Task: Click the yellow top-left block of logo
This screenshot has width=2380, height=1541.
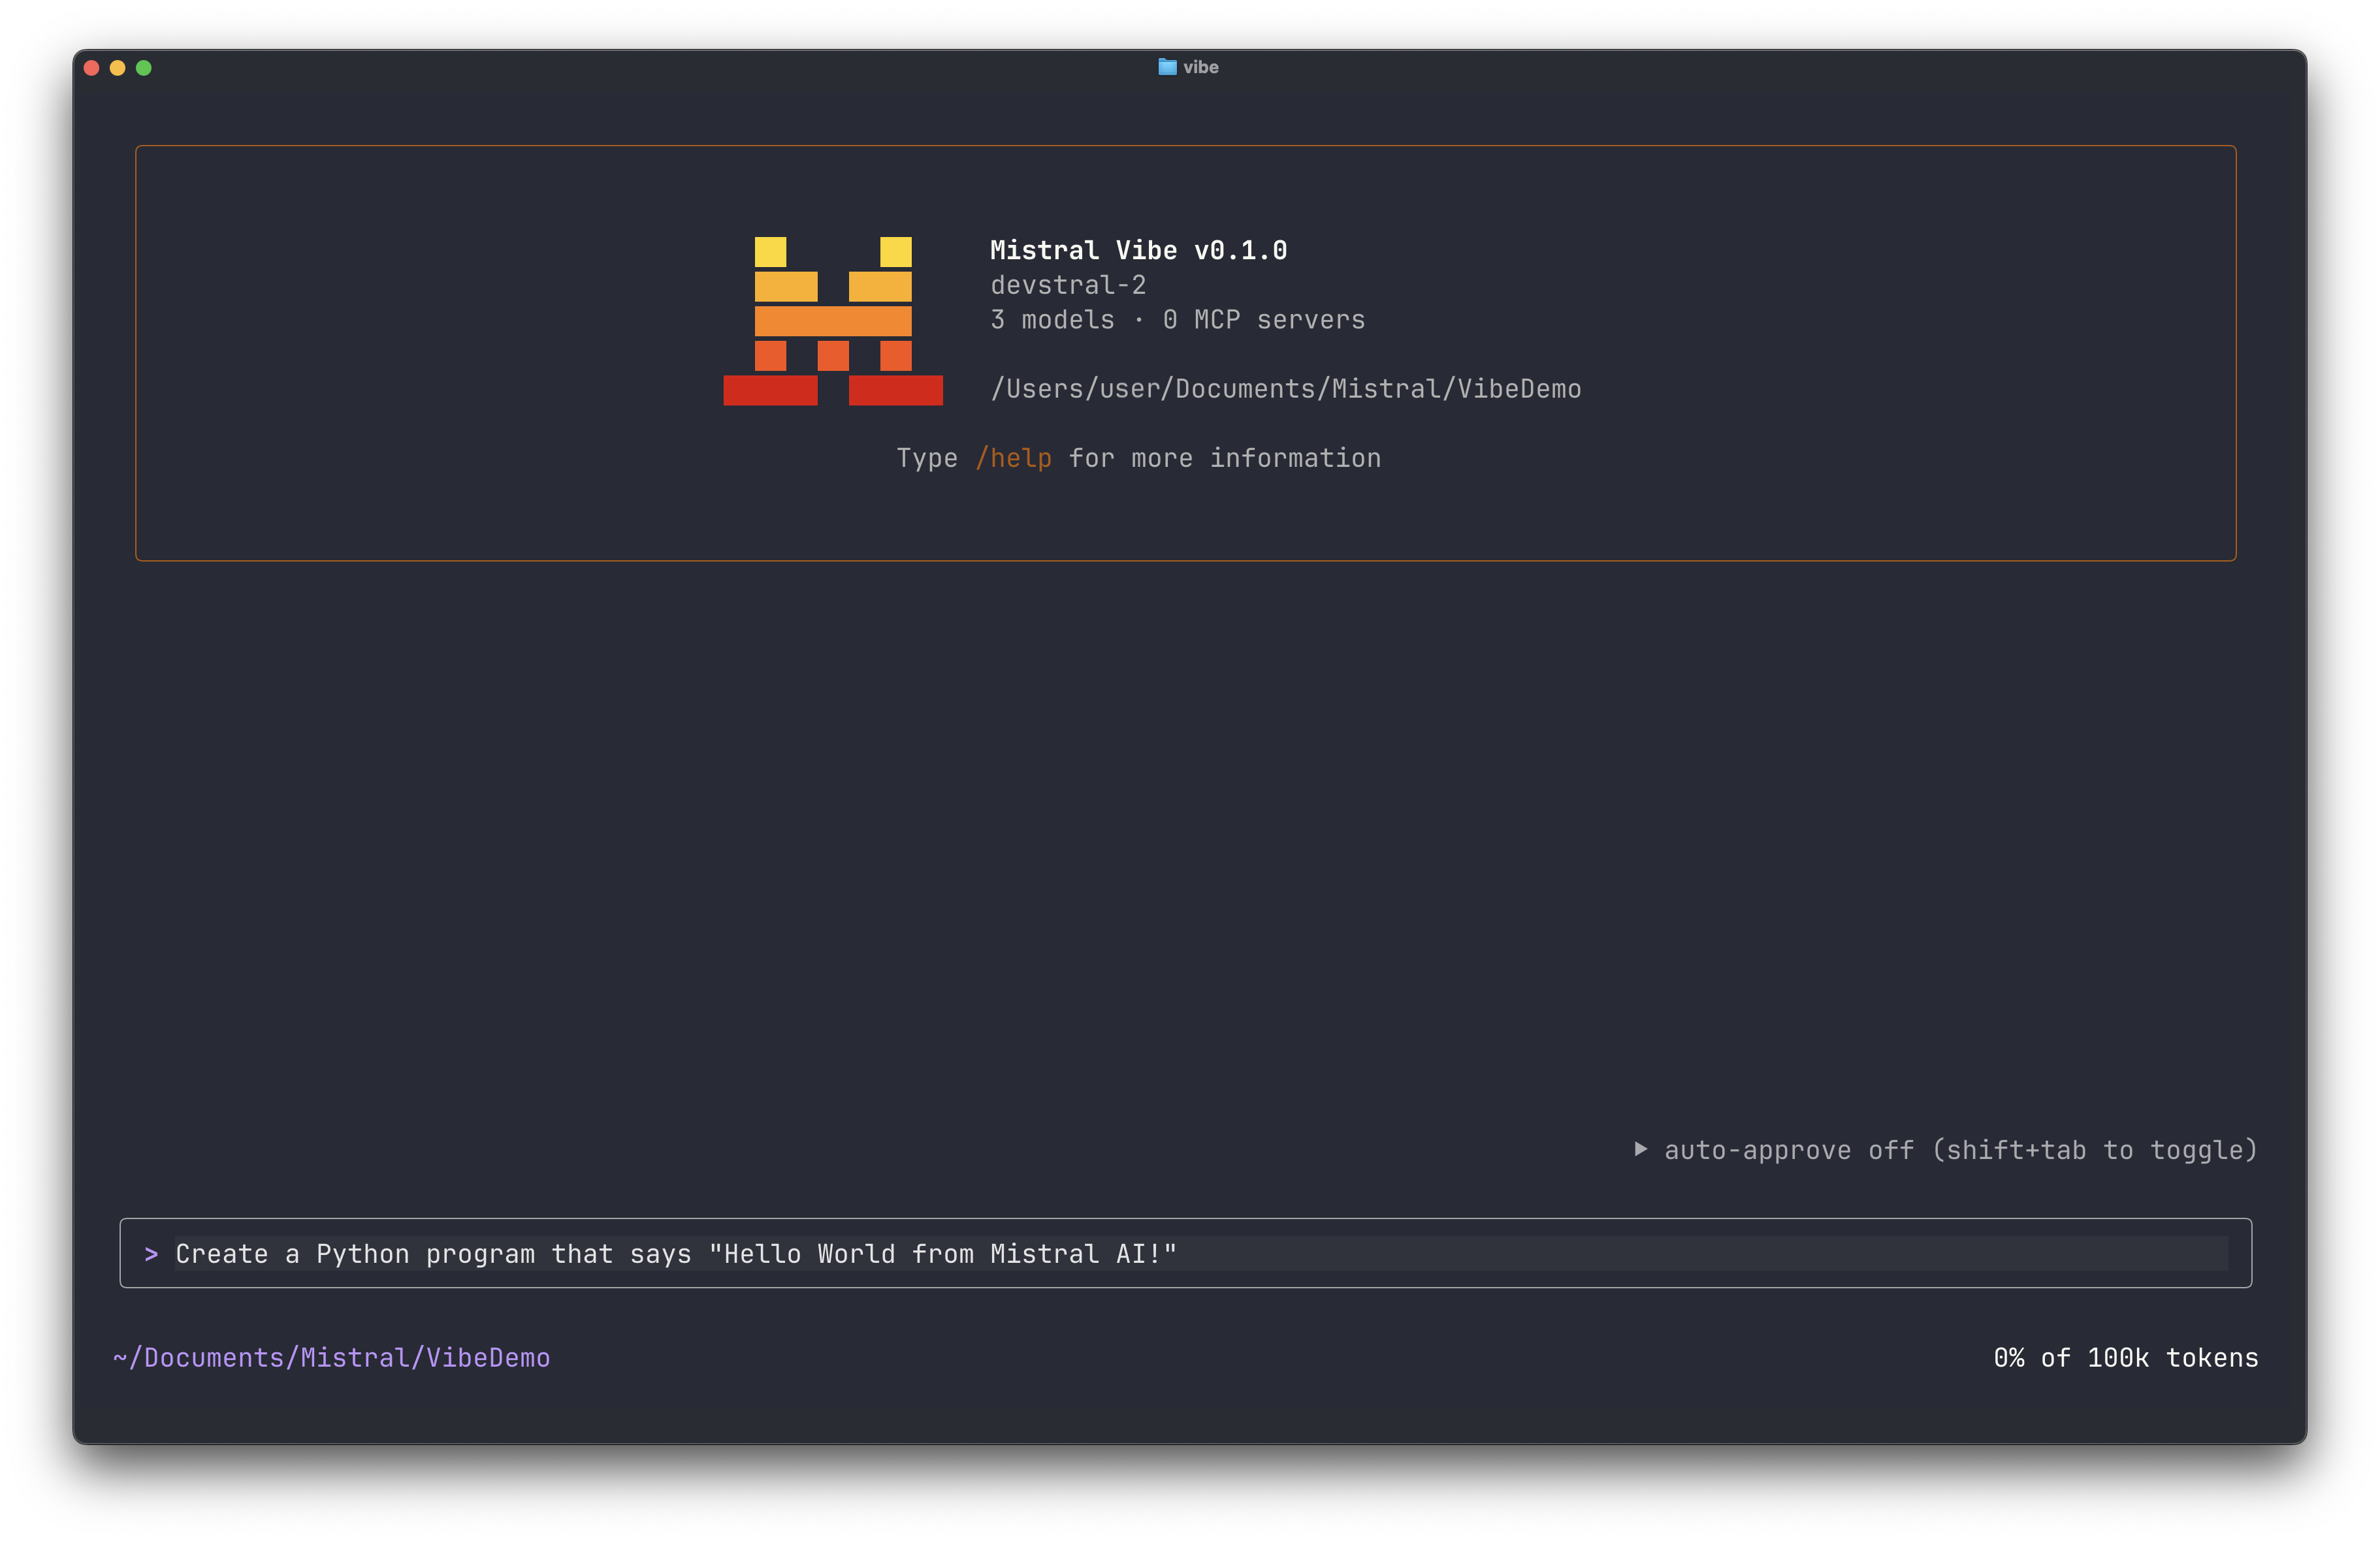Action: tap(770, 252)
